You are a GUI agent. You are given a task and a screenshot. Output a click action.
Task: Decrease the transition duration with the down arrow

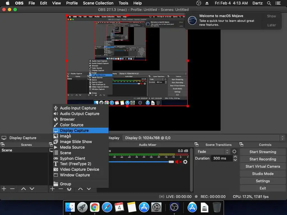coord(235,160)
